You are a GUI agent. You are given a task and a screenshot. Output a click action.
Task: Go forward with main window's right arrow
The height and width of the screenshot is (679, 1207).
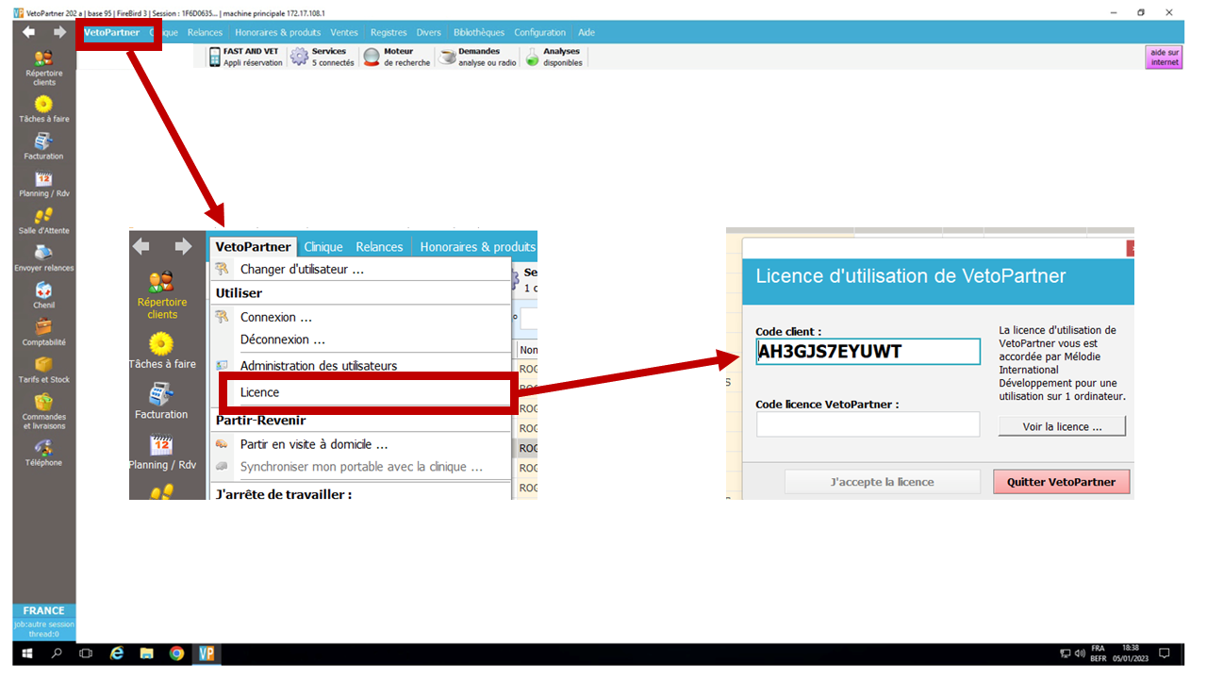[x=59, y=32]
